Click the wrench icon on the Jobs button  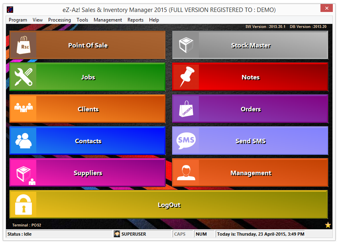[23, 77]
